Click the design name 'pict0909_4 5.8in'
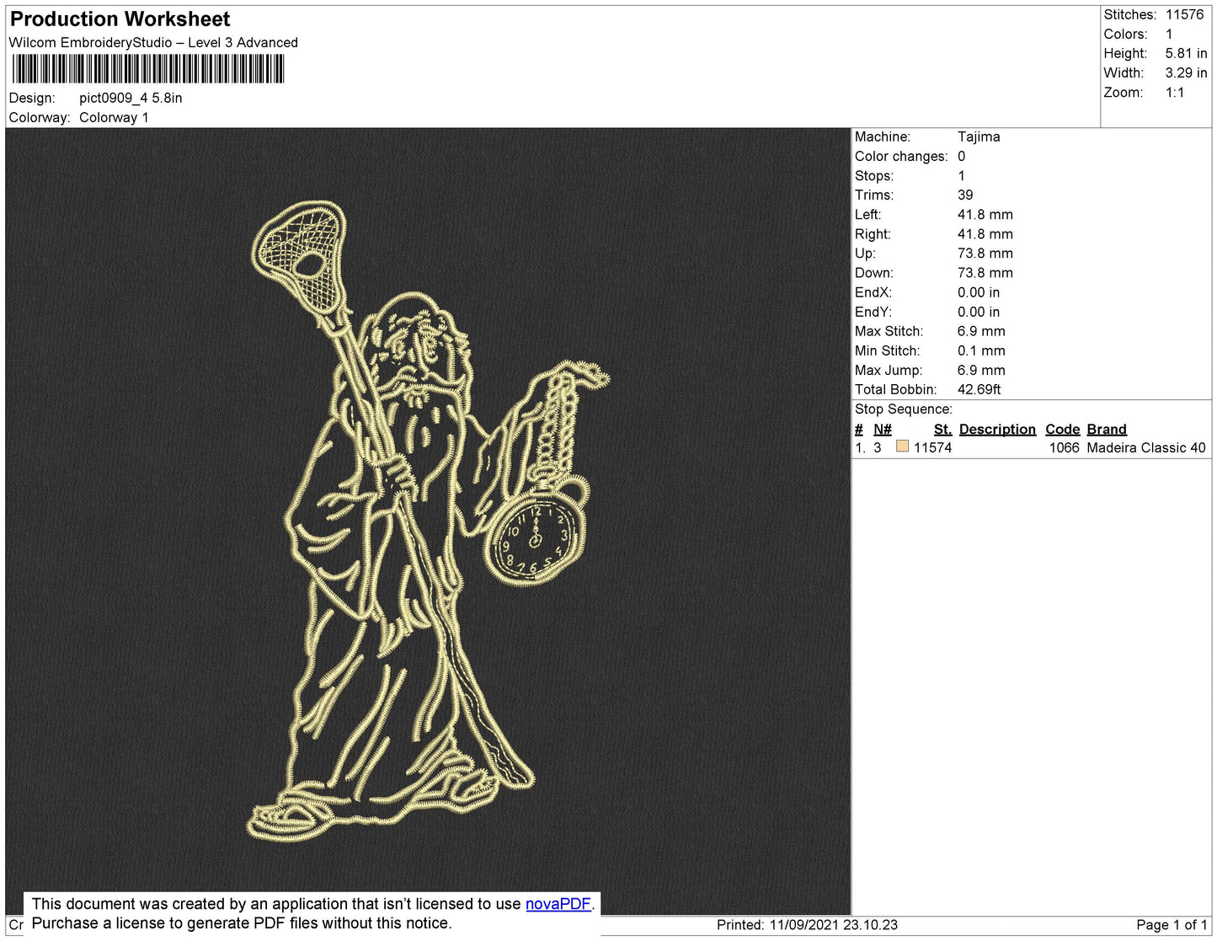The image size is (1217, 941). click(x=131, y=98)
